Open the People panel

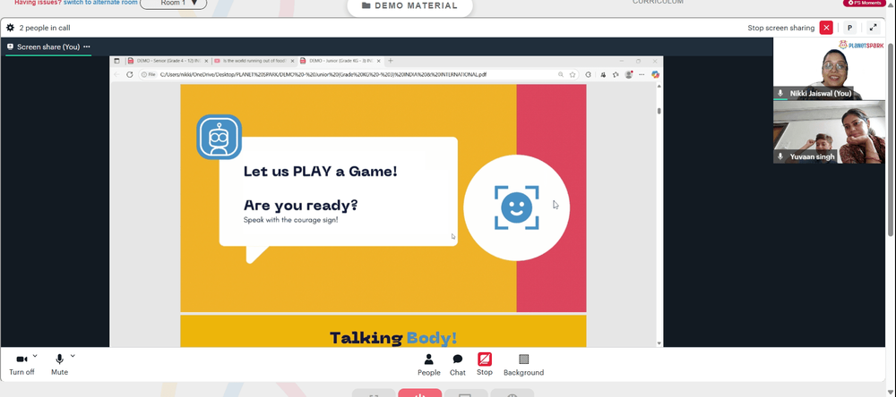(428, 365)
